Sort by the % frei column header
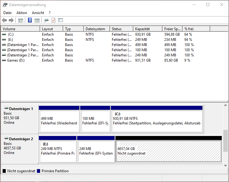 [x=196, y=29]
